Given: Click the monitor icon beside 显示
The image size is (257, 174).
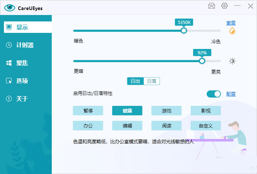Looking at the screenshot, I should (x=9, y=27).
